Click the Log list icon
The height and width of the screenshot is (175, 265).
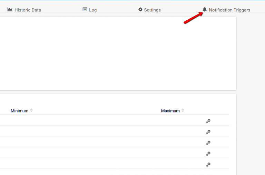pos(85,10)
